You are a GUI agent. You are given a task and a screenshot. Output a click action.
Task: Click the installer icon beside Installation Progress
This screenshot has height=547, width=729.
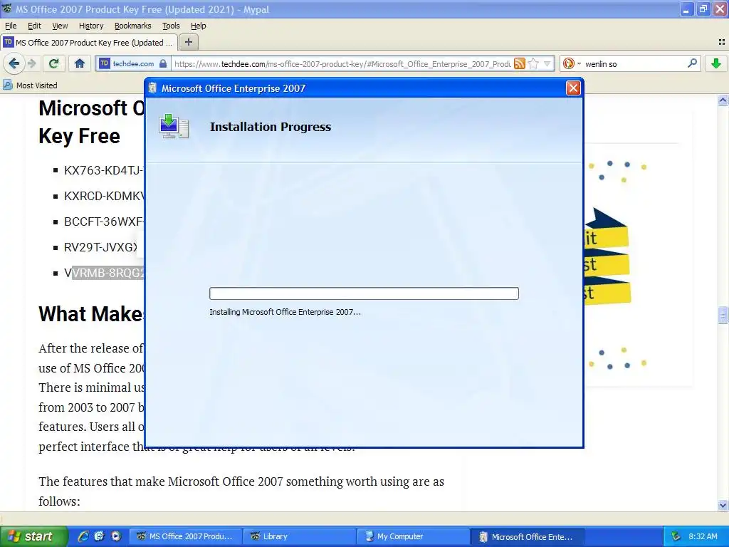click(x=174, y=127)
